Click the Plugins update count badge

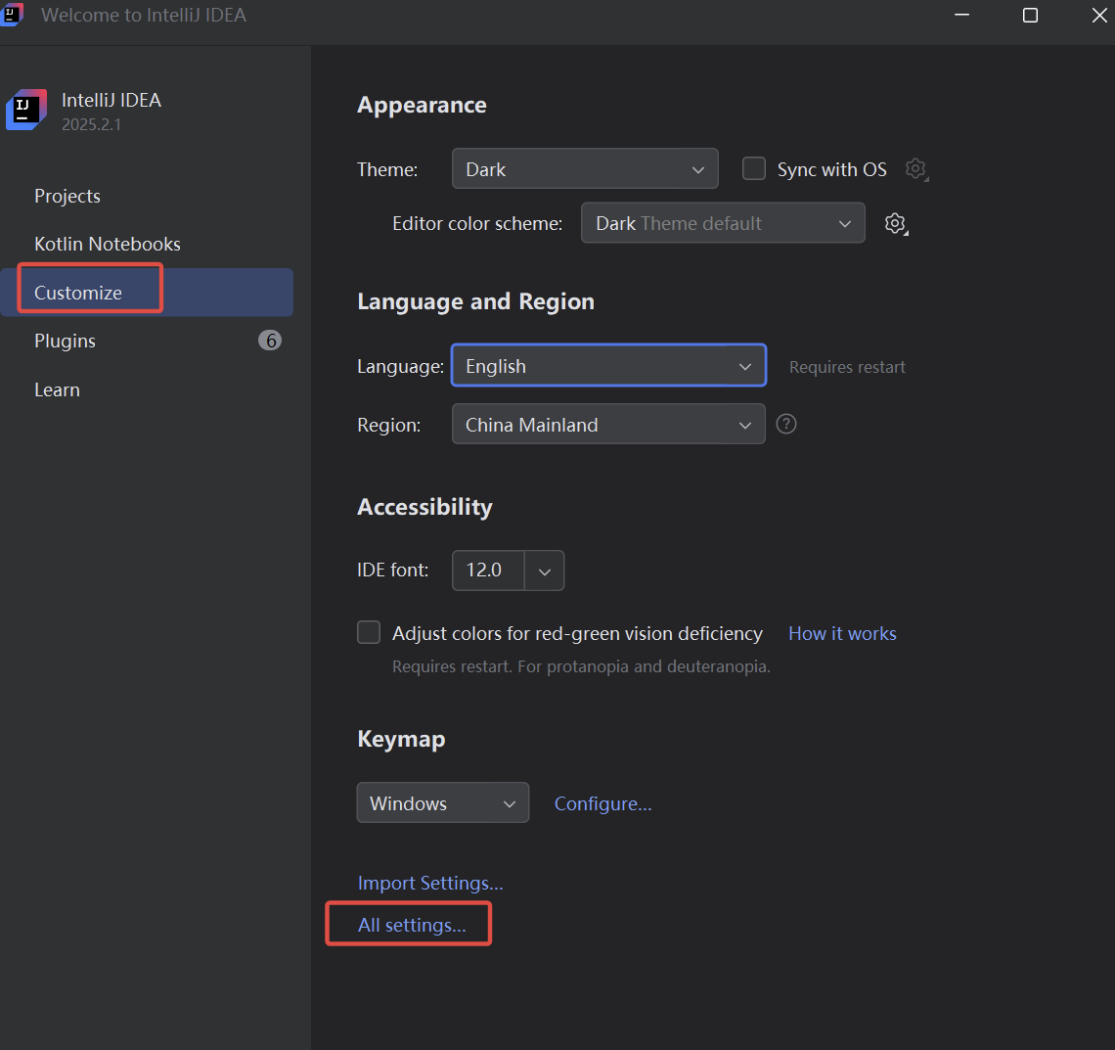(x=270, y=341)
